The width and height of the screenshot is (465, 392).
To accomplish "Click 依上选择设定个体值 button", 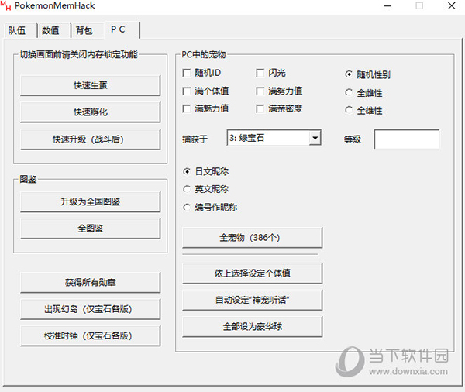I will tap(252, 273).
